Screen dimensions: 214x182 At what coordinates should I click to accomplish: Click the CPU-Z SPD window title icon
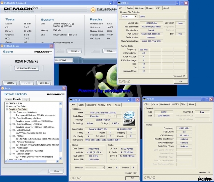pos(119,3)
